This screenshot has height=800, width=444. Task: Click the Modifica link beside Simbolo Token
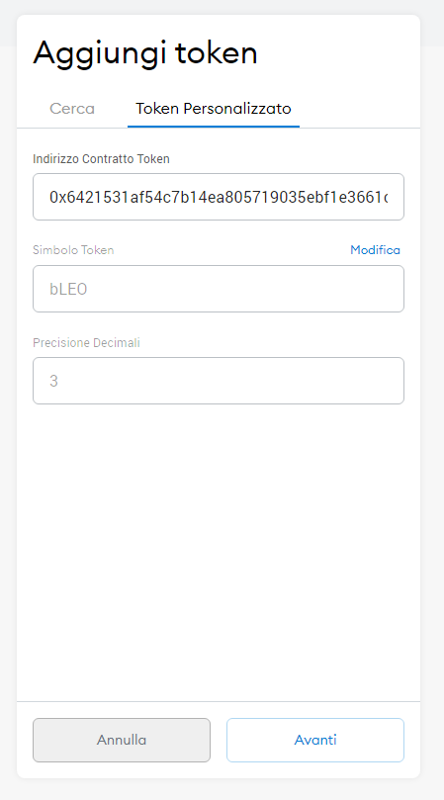click(375, 250)
